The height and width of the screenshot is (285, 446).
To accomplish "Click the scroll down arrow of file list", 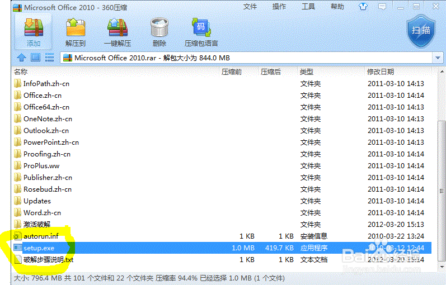I will pyautogui.click(x=442, y=267).
